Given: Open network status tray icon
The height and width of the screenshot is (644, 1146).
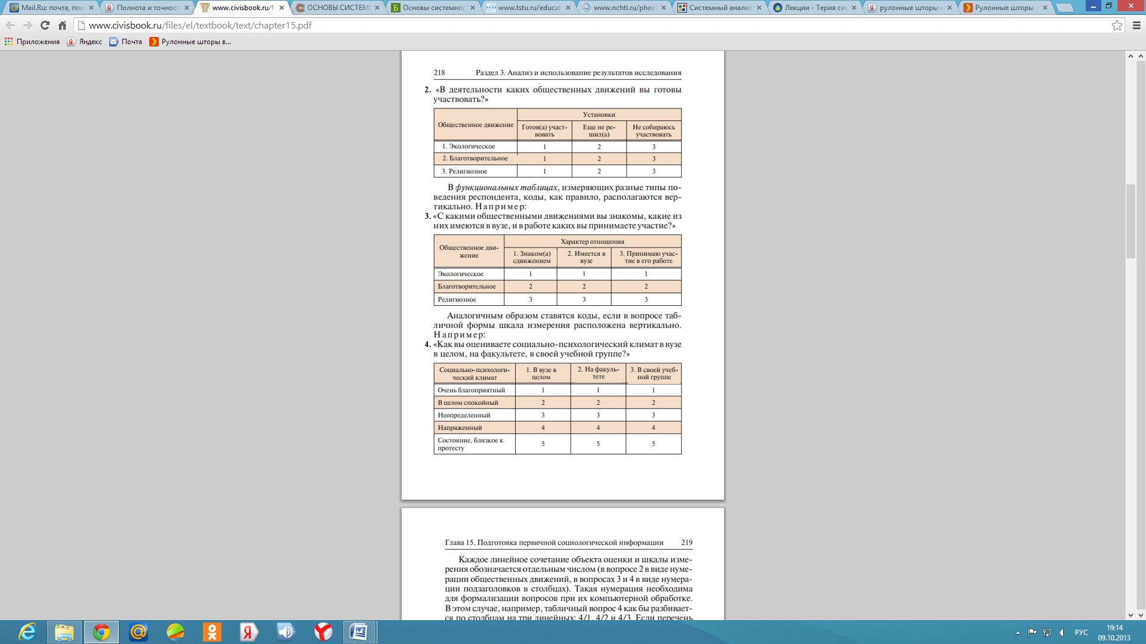Looking at the screenshot, I should tap(1047, 633).
